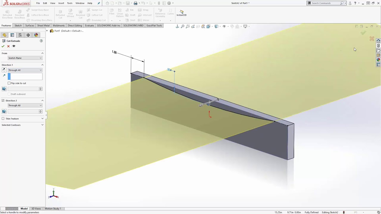
Task: Open Direction 1 Through All dropdown
Action: (x=25, y=70)
